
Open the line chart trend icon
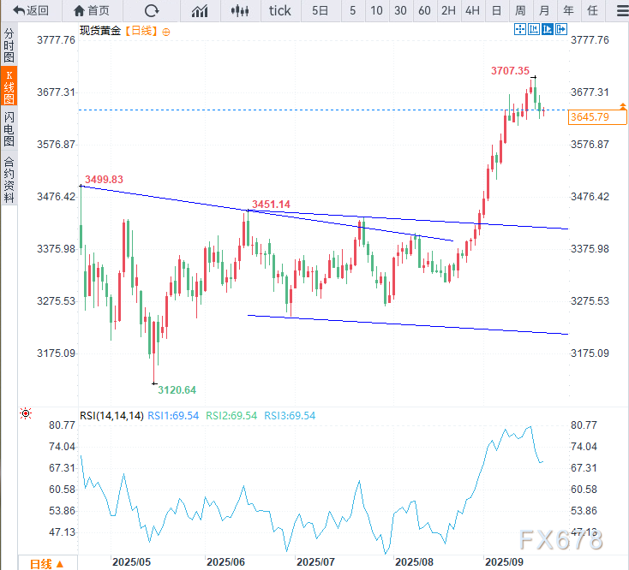[x=200, y=11]
